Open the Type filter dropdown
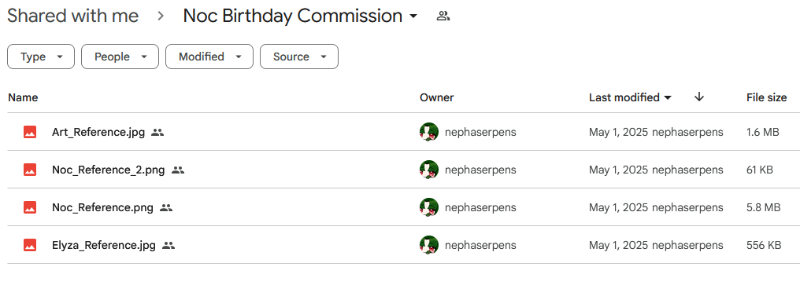 pyautogui.click(x=41, y=57)
